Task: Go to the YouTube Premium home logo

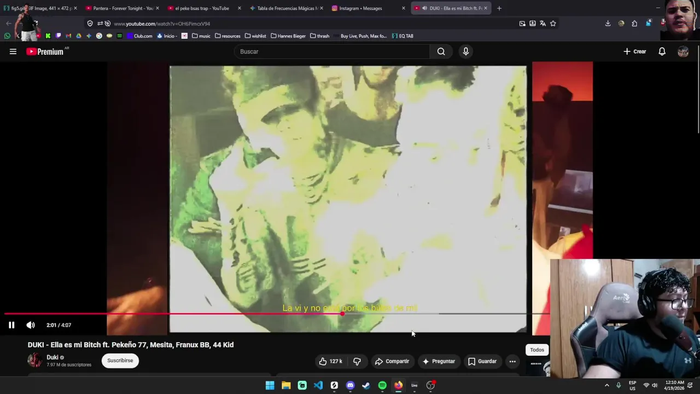Action: coord(45,51)
